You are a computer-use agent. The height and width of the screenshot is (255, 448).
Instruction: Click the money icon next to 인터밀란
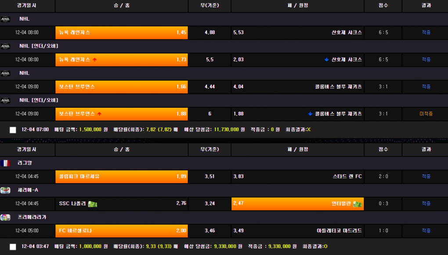(x=357, y=204)
